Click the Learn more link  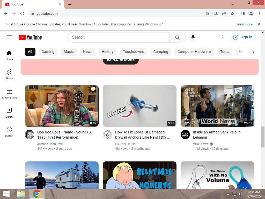pos(244,24)
